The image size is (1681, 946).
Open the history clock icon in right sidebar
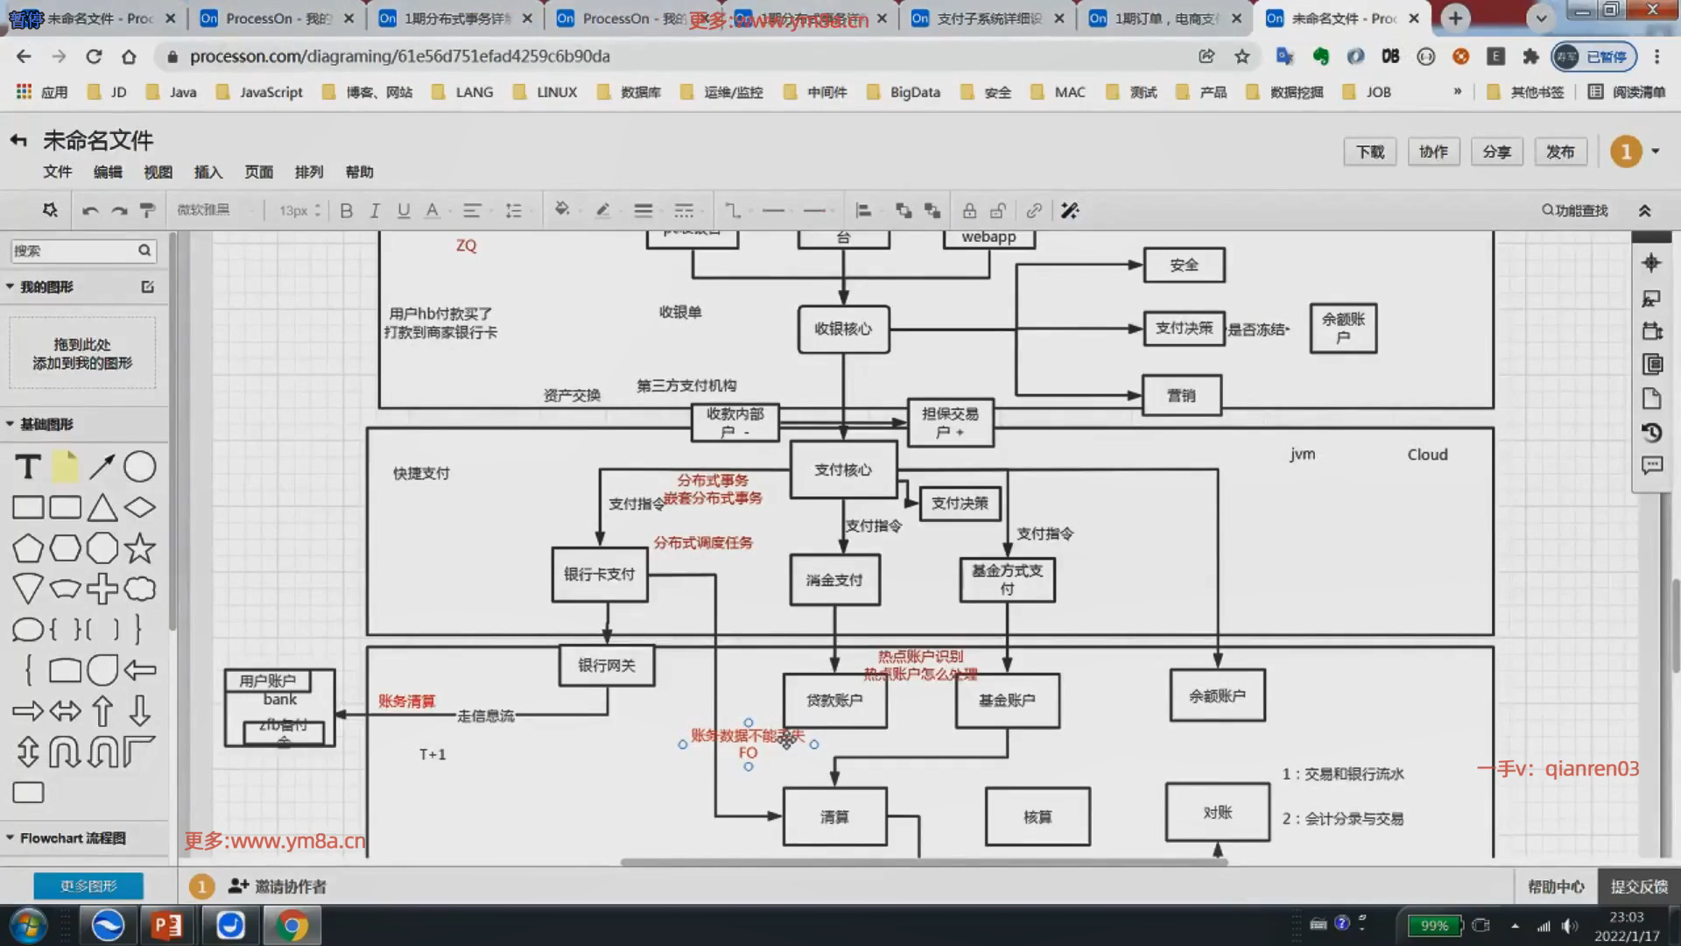(1651, 433)
